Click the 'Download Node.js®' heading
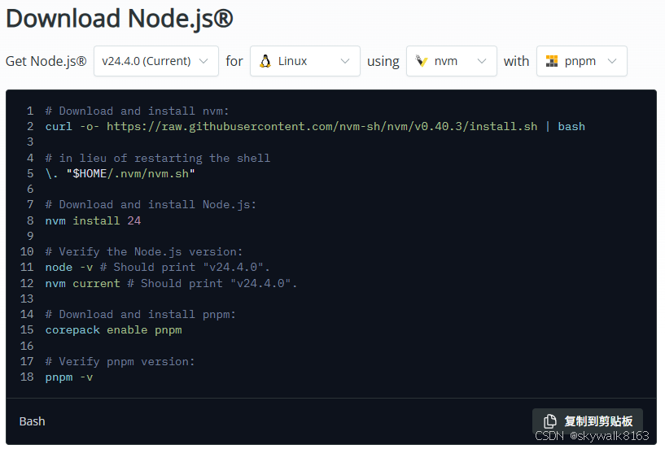Image resolution: width=665 pixels, height=449 pixels. [120, 19]
